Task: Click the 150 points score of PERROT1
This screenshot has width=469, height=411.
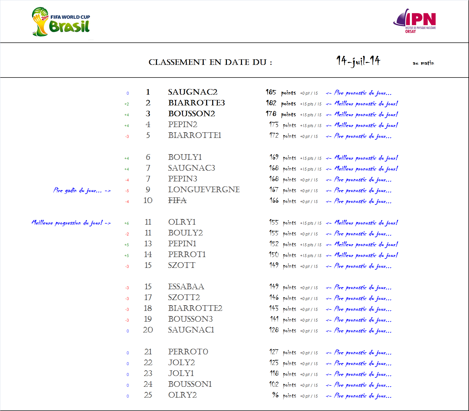Action: point(282,255)
